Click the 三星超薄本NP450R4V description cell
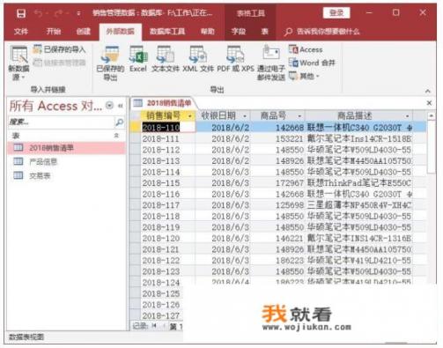 point(359,205)
